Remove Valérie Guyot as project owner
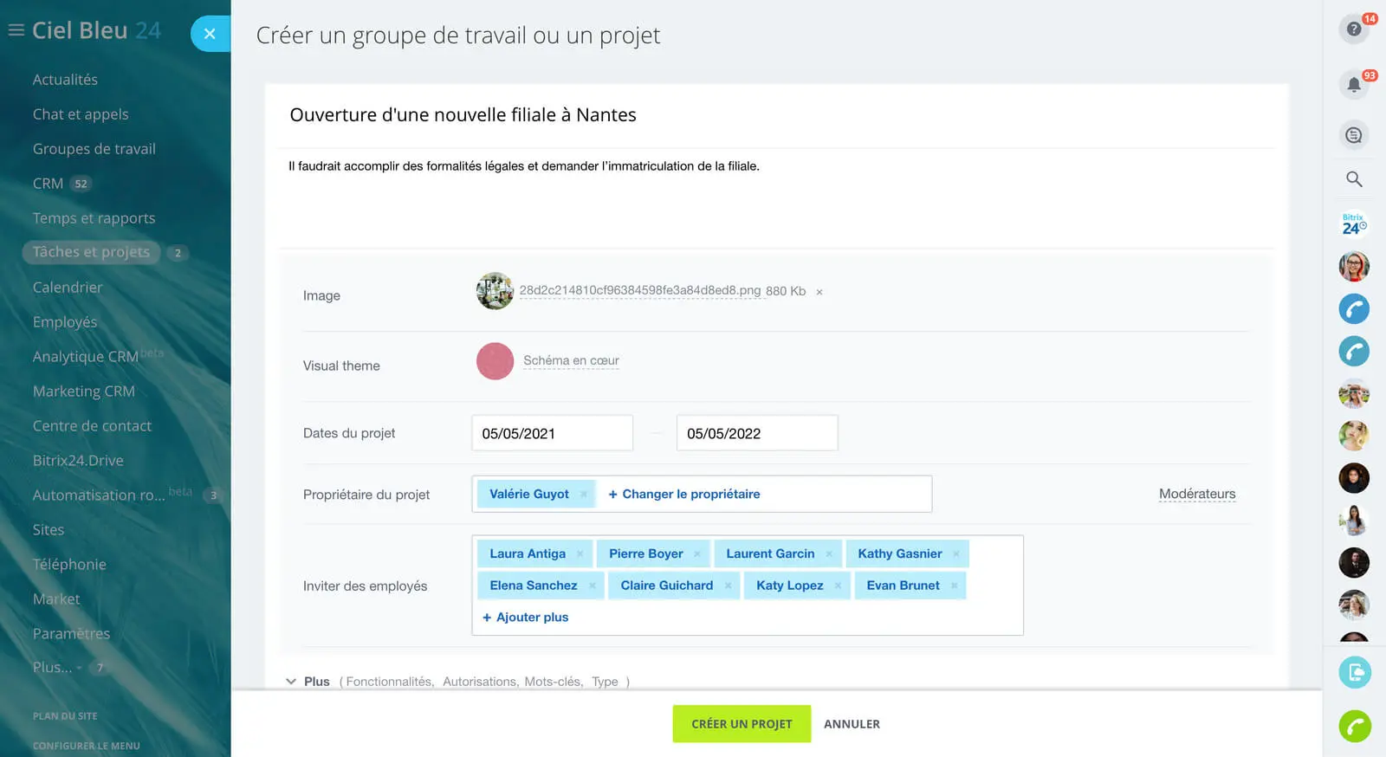 [584, 495]
